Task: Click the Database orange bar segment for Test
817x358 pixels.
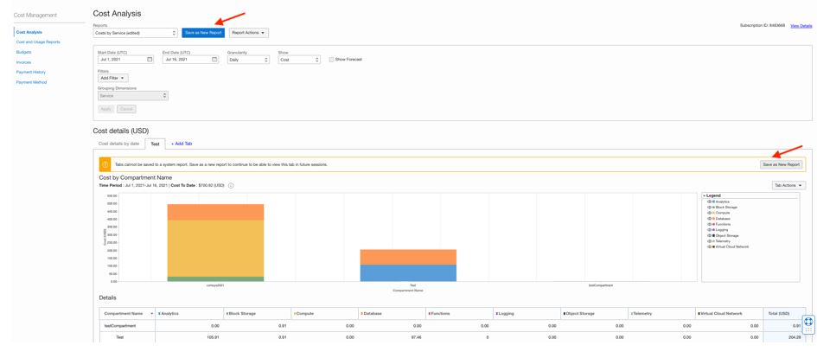Action: point(408,257)
